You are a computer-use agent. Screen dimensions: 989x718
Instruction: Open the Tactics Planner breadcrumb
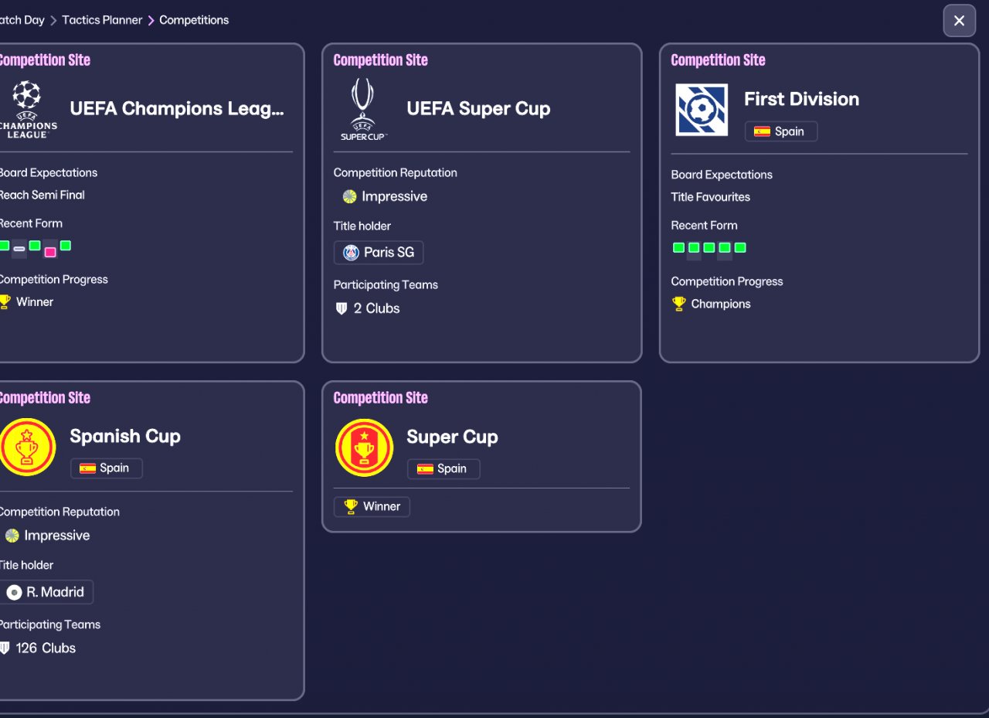click(x=102, y=20)
